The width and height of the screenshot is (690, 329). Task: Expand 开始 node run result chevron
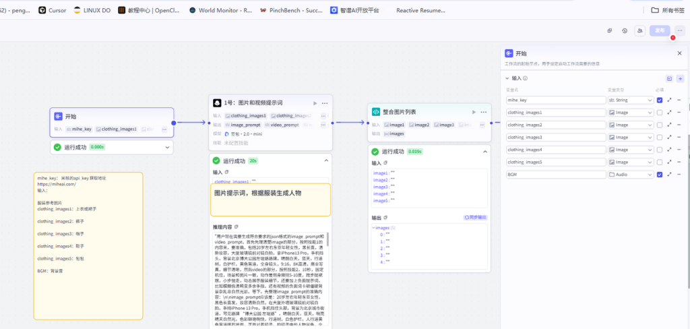(167, 148)
